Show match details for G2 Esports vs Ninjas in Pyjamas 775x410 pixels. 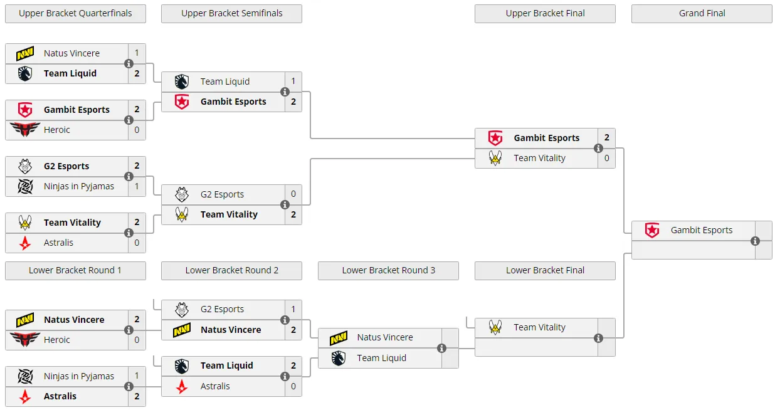[x=129, y=176]
